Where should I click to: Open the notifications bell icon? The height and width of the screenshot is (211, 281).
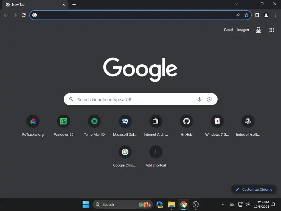point(274,204)
